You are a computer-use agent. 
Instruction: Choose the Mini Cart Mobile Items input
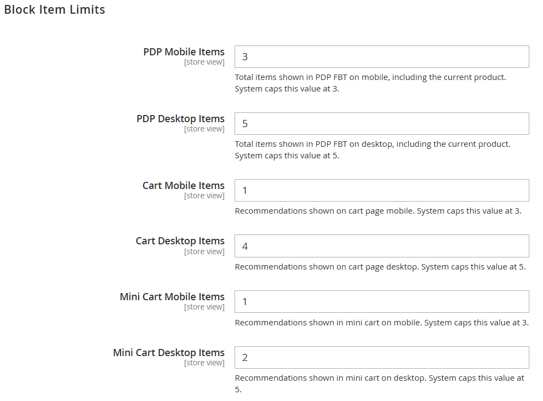point(381,302)
